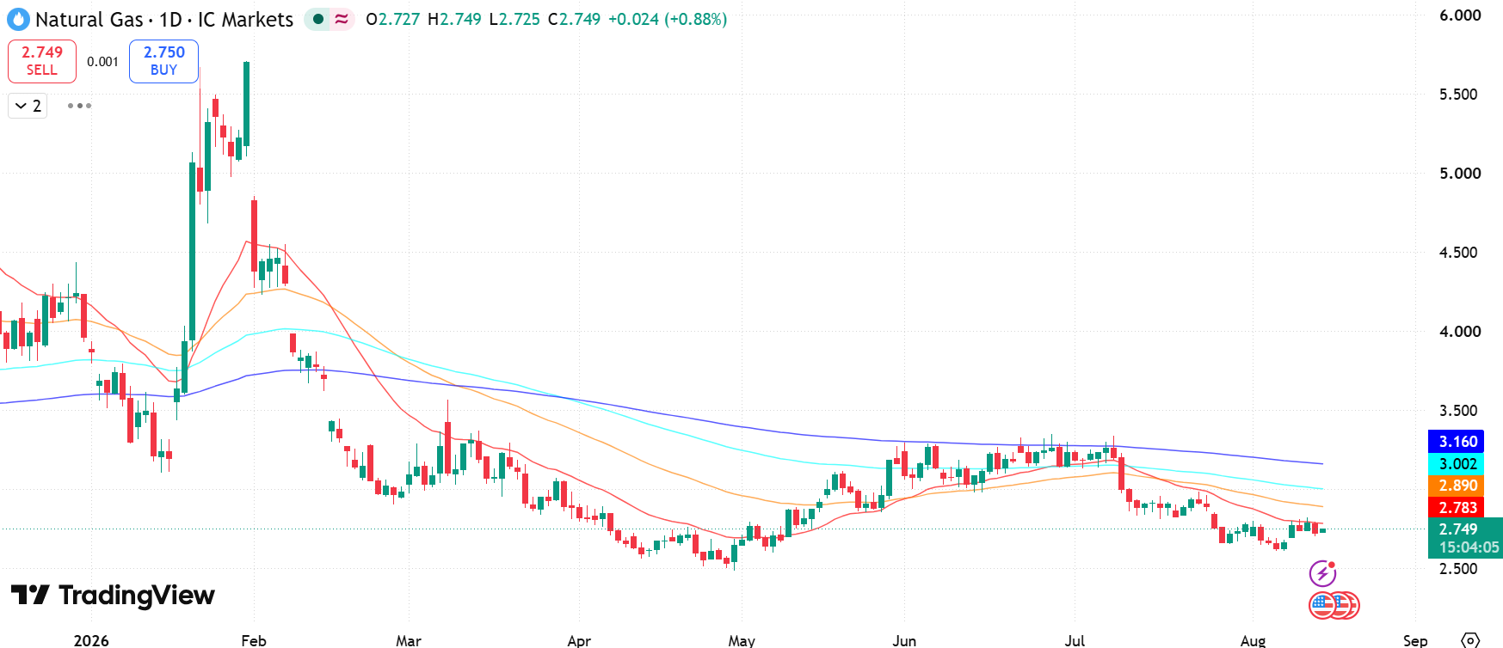This screenshot has height=648, width=1503.
Task: Check the green market status dot
Action: tap(318, 19)
